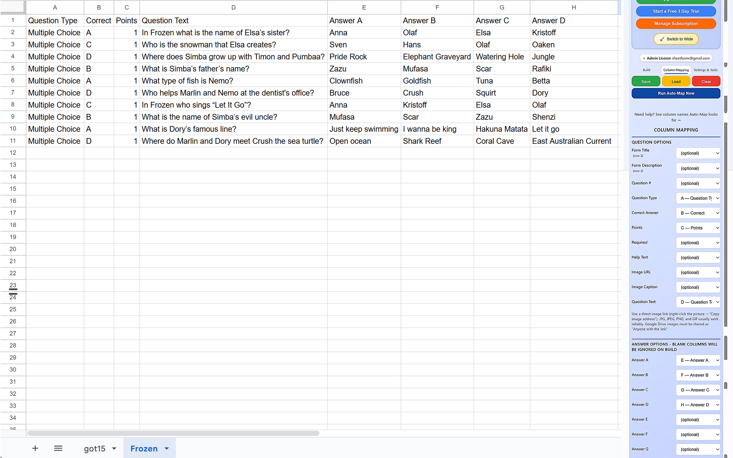Open the Answer A mapping dropdown
Viewport: 733px width, 458px height.
coord(698,360)
